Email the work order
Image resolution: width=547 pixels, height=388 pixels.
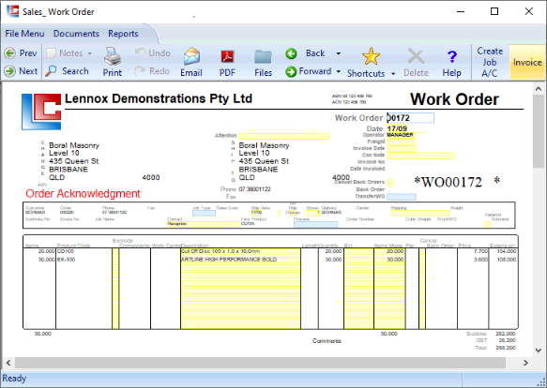point(191,62)
